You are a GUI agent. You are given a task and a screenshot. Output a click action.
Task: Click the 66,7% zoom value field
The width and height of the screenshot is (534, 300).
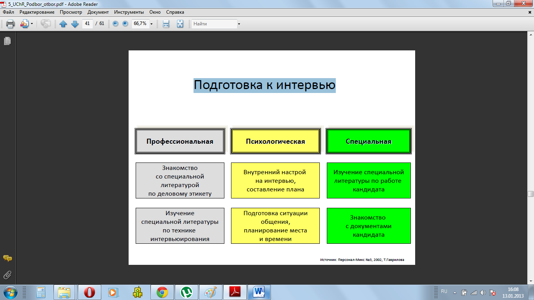coord(140,23)
